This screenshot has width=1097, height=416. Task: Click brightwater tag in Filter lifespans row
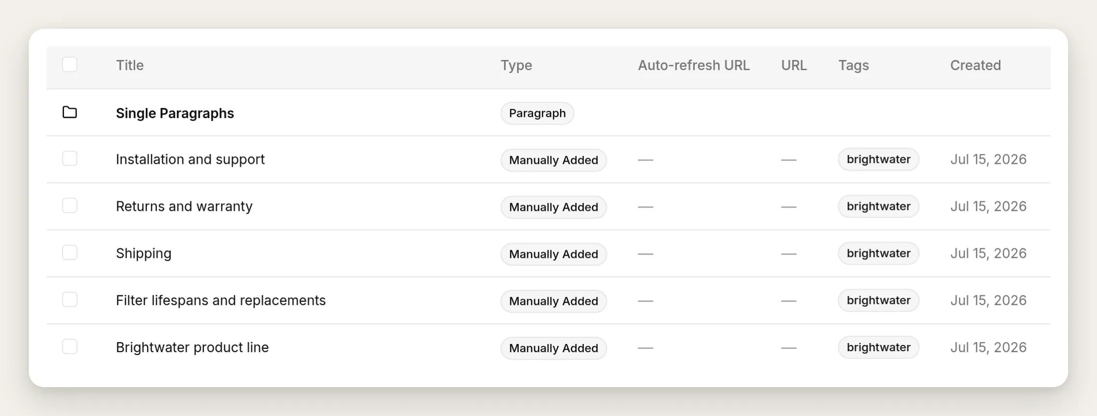(x=879, y=301)
